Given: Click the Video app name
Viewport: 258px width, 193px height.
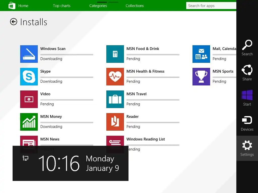Looking at the screenshot, I should tap(45, 94).
